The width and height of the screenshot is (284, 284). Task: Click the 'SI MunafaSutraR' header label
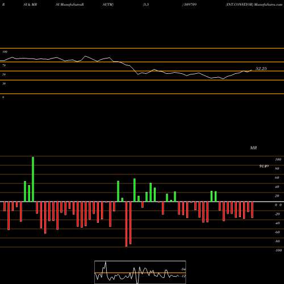(70, 5)
